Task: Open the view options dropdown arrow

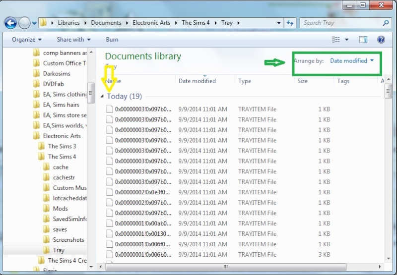Action: [x=346, y=40]
